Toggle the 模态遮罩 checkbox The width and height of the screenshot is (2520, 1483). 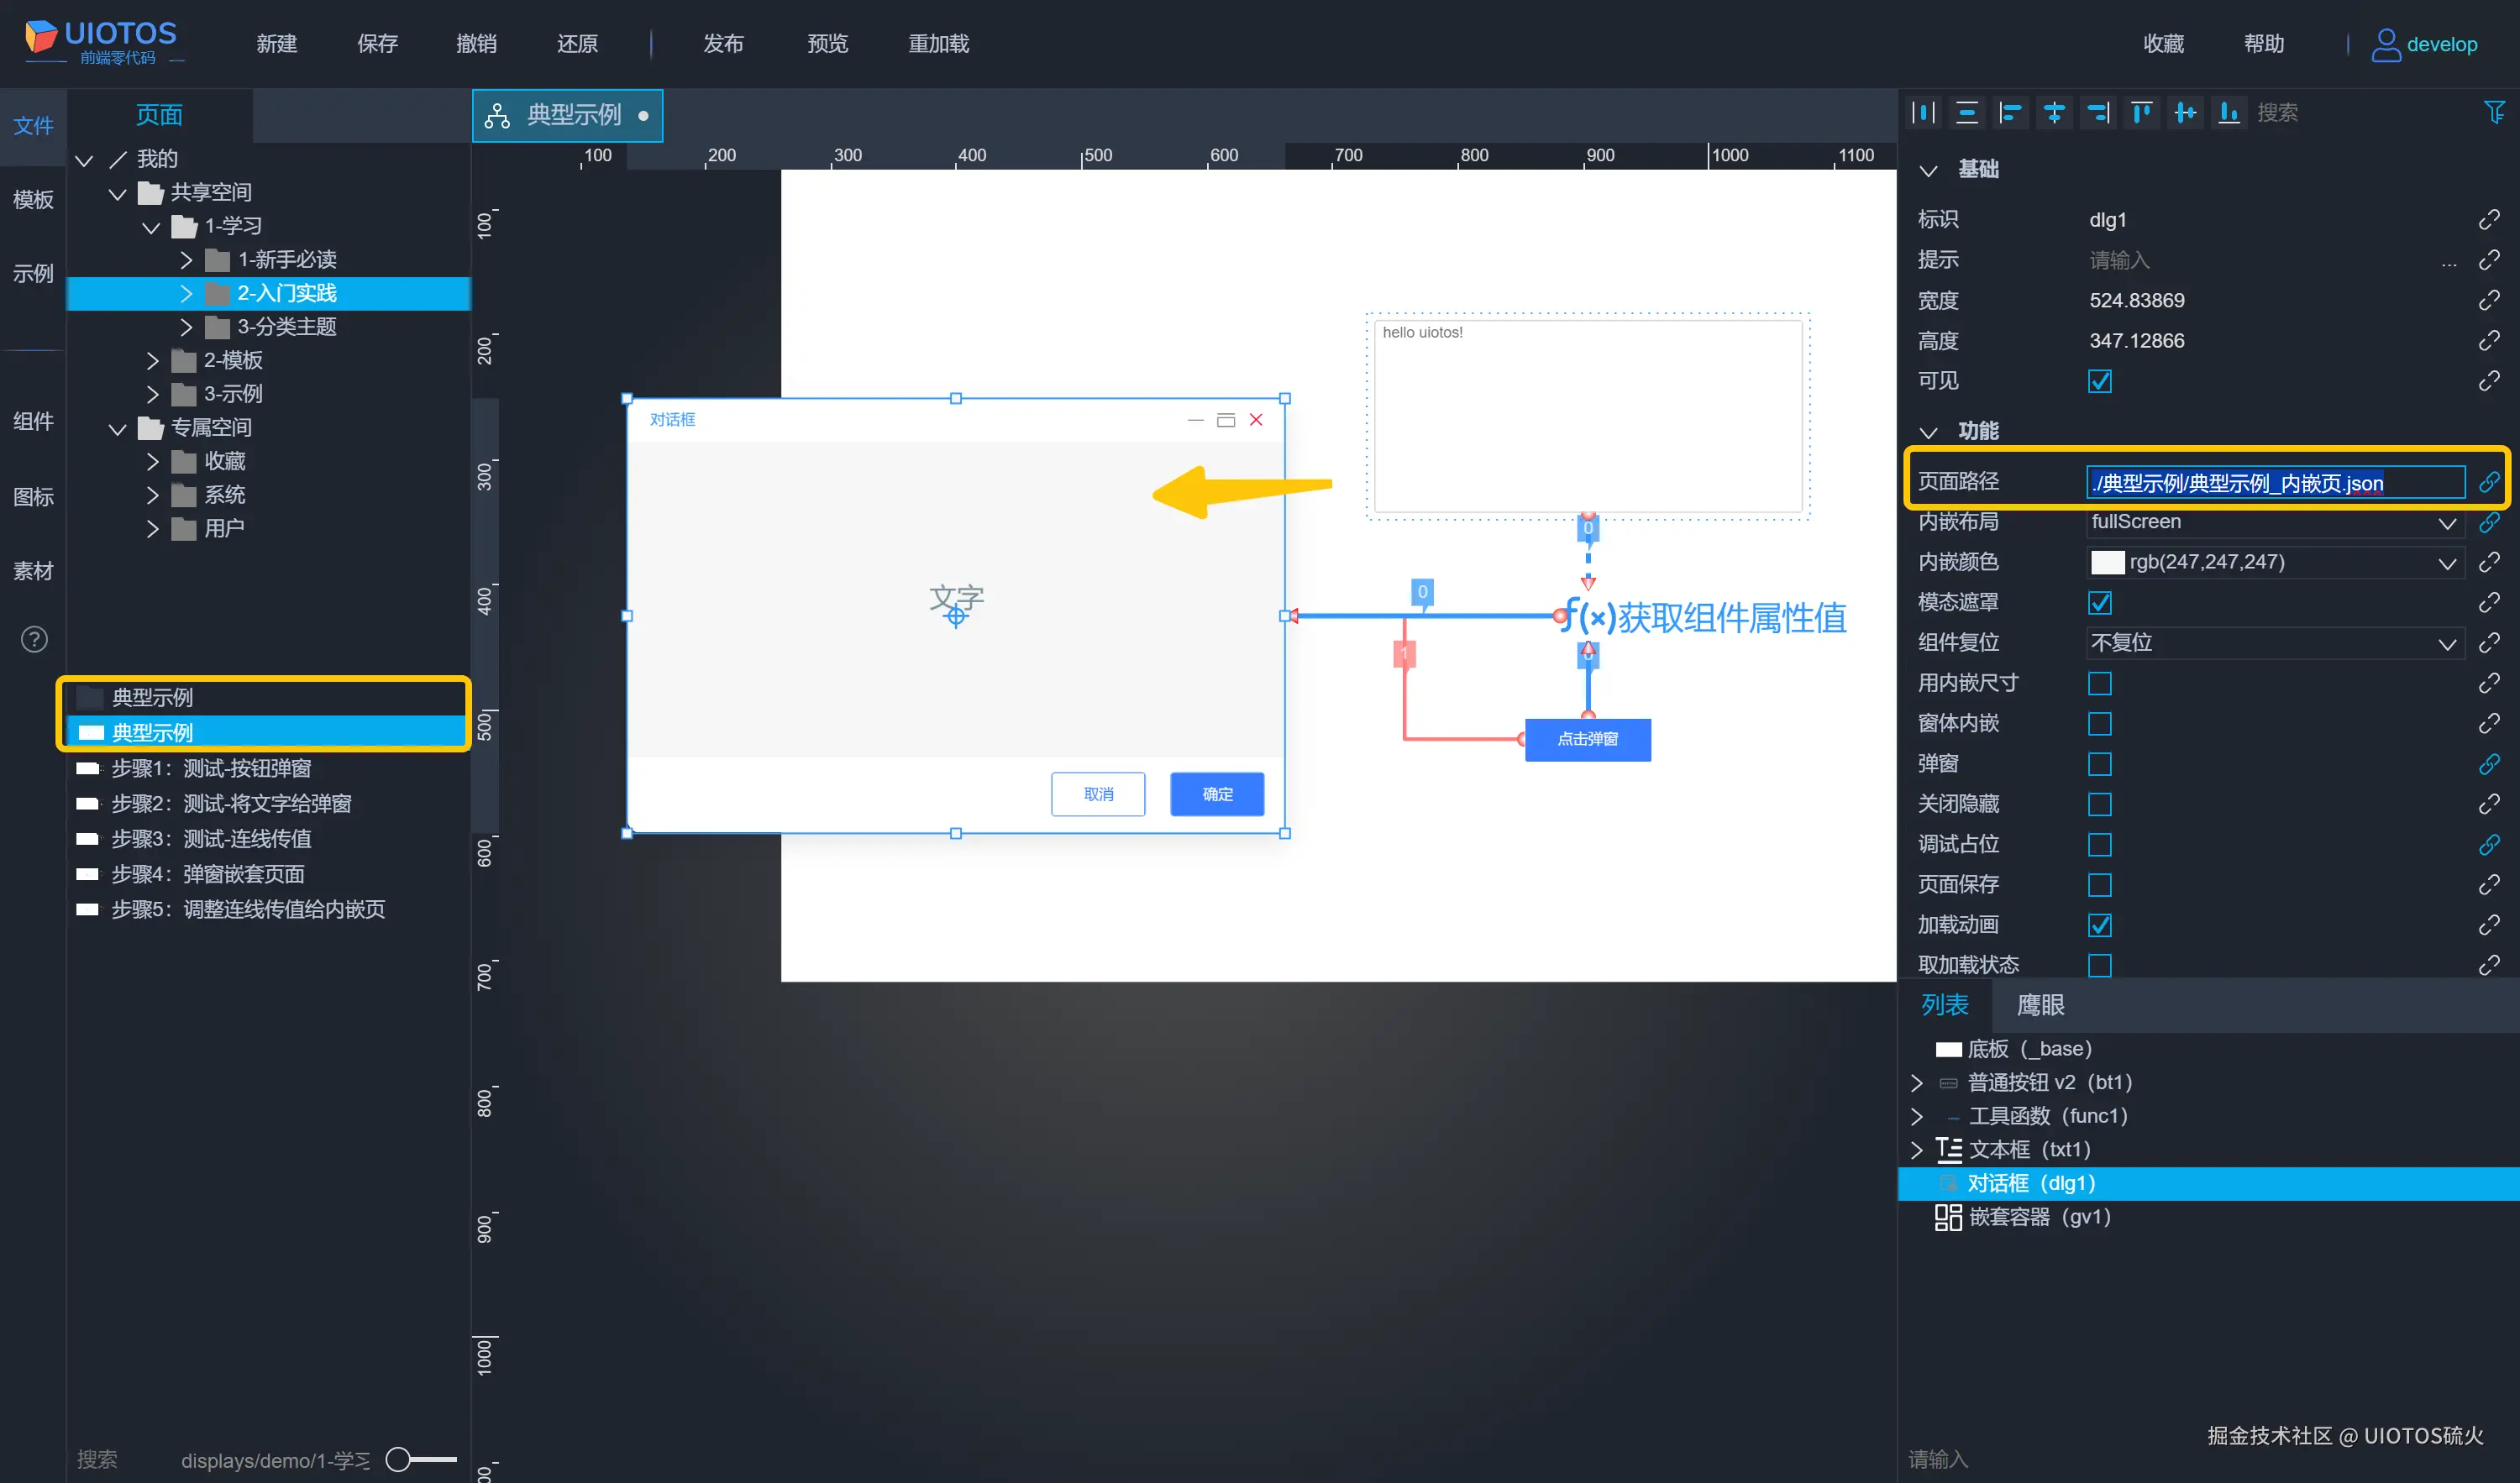click(2100, 603)
